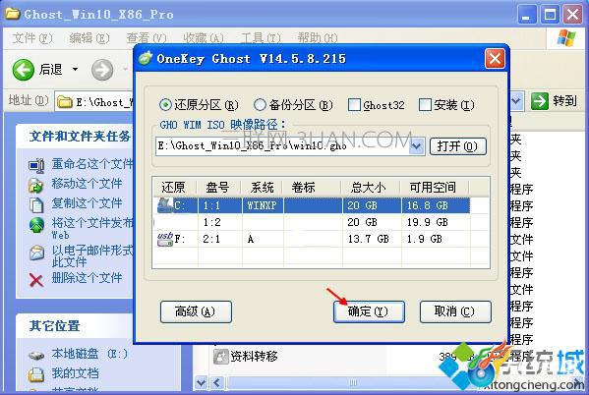Image resolution: width=589 pixels, height=395 pixels.
Task: Open the 收藏(A) menu
Action: [204, 38]
